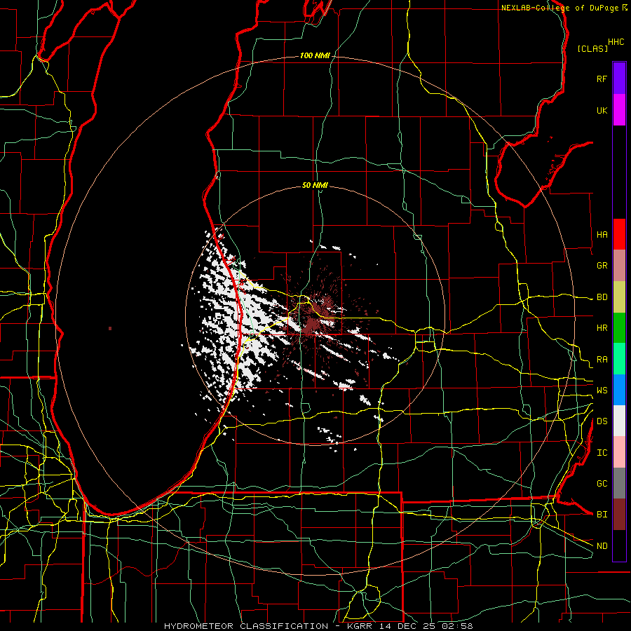
Task: Select the GR hail-rain color swatch
Action: (619, 266)
